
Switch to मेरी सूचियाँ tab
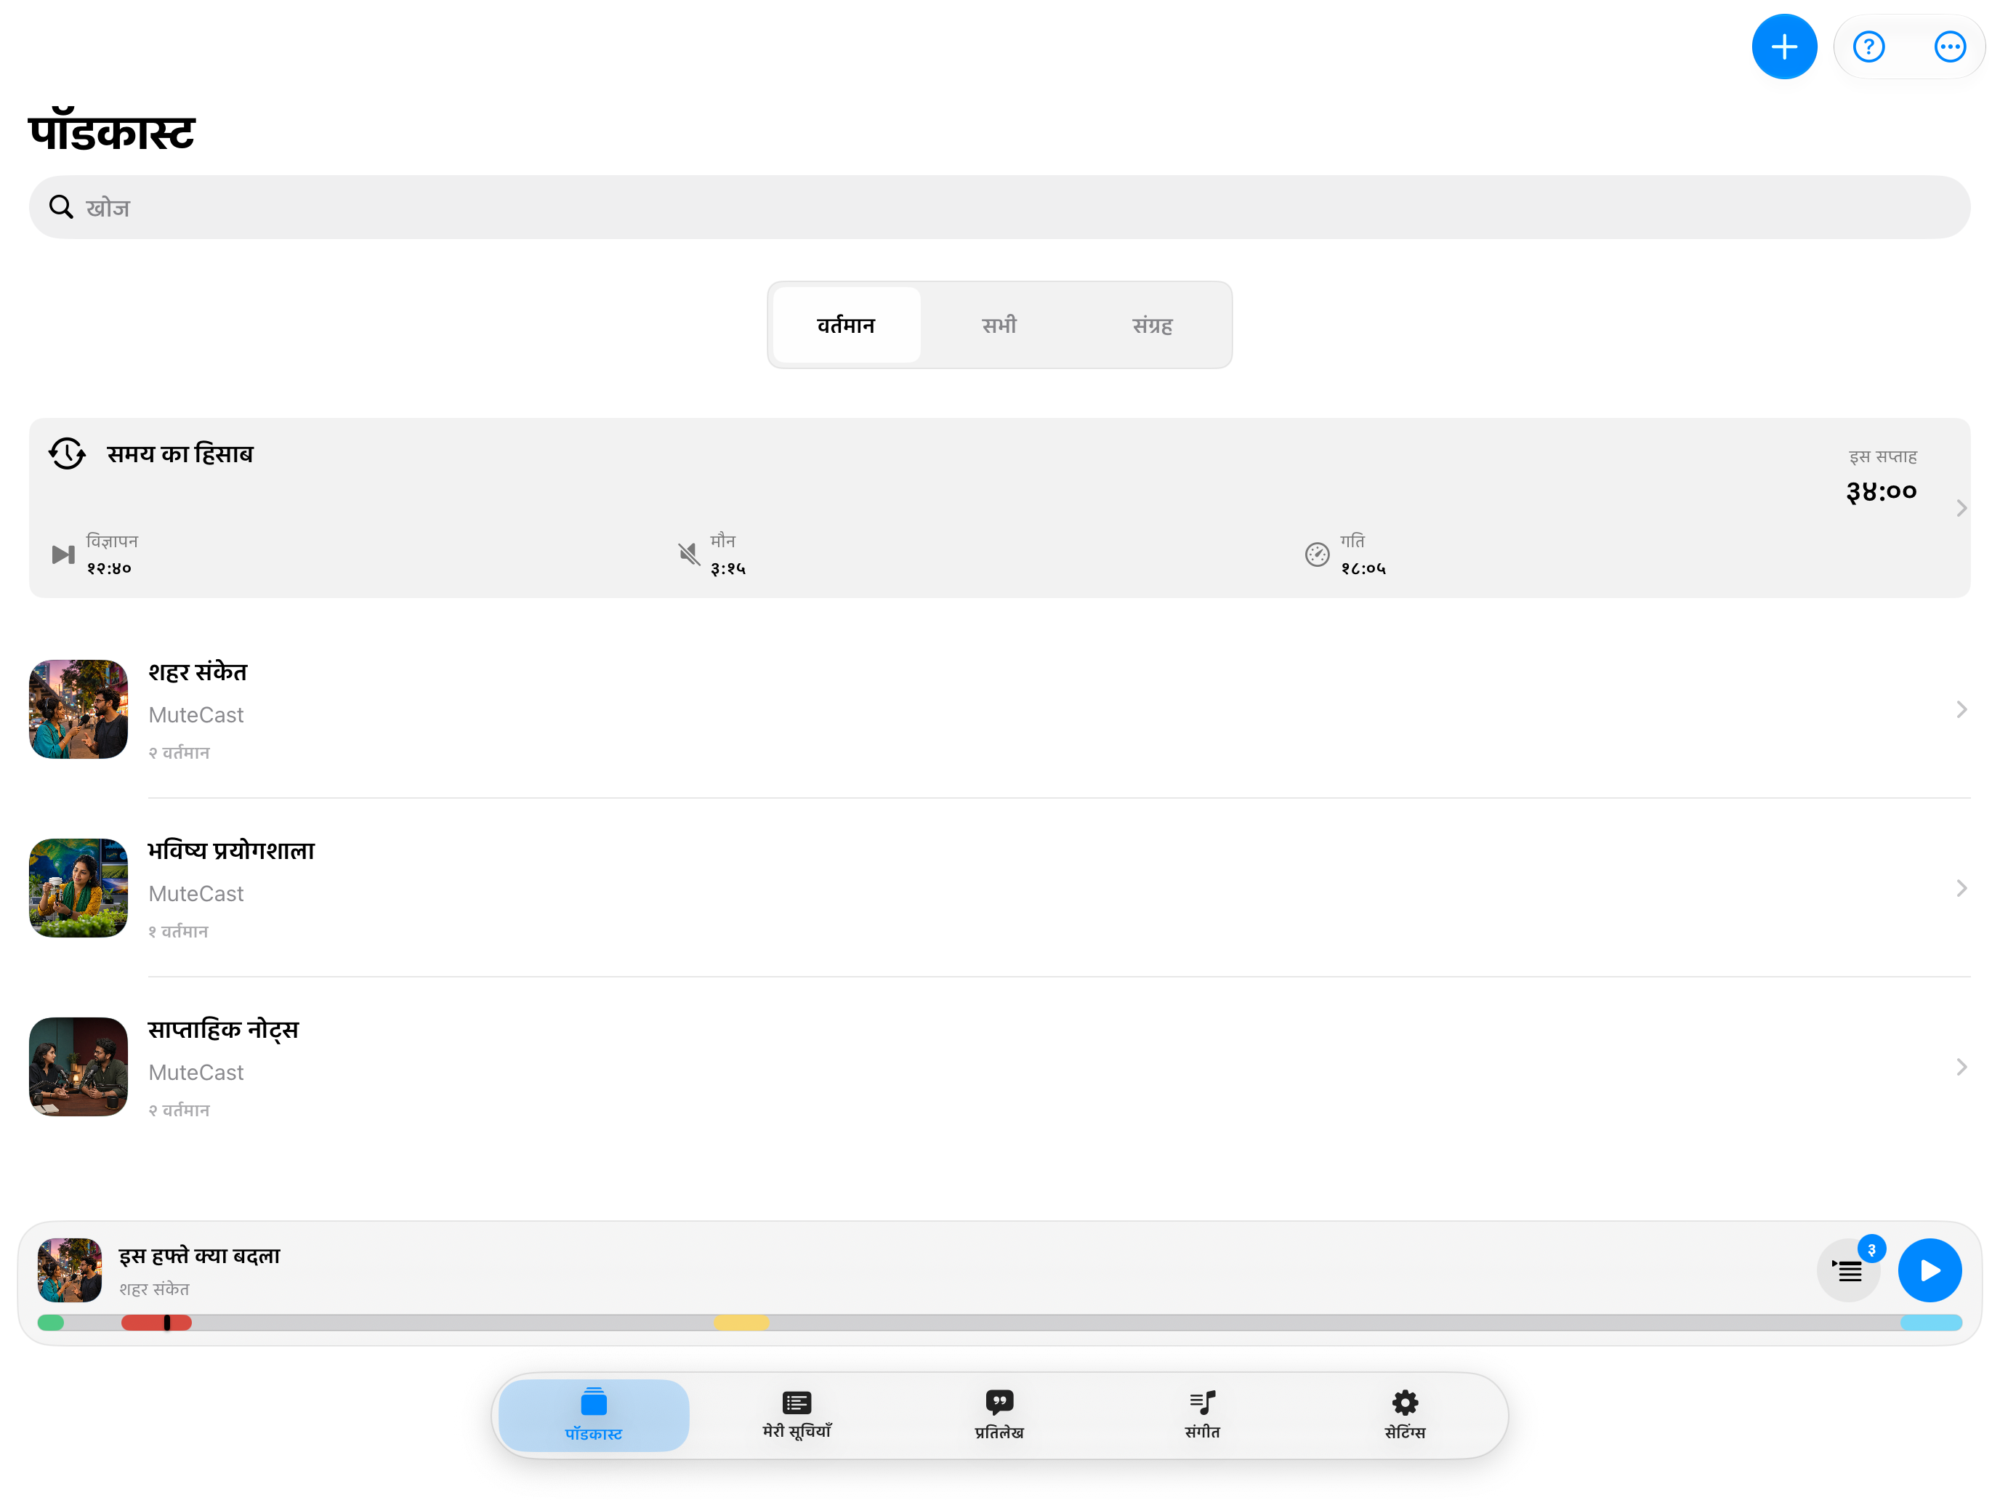tap(796, 1415)
